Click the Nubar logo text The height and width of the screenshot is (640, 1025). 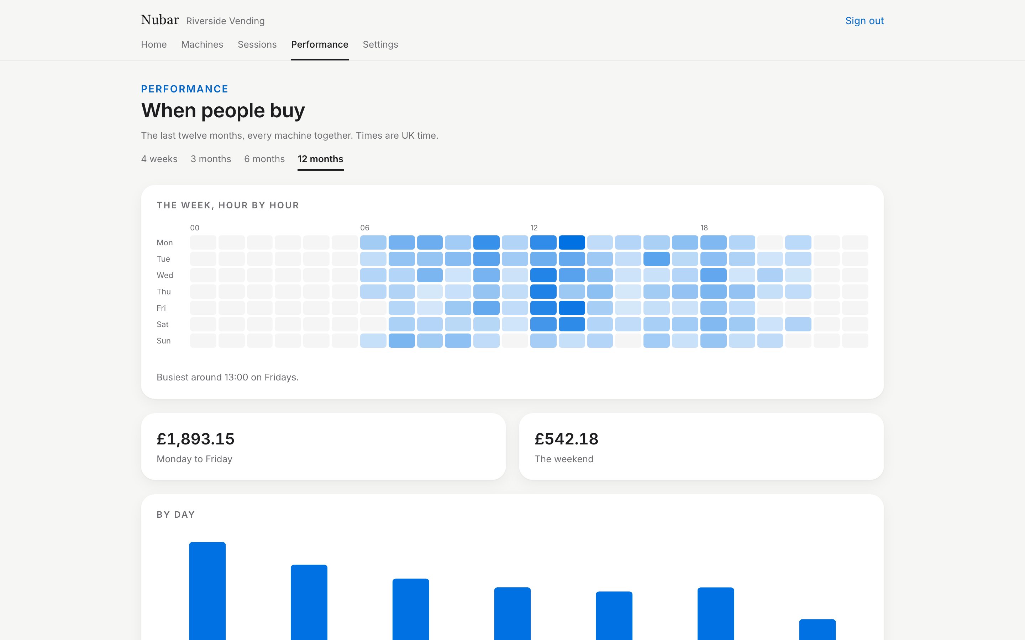pos(160,20)
